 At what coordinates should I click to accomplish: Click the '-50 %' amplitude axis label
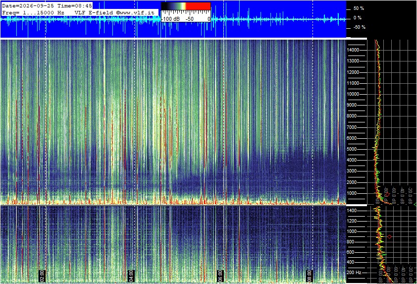(359, 27)
